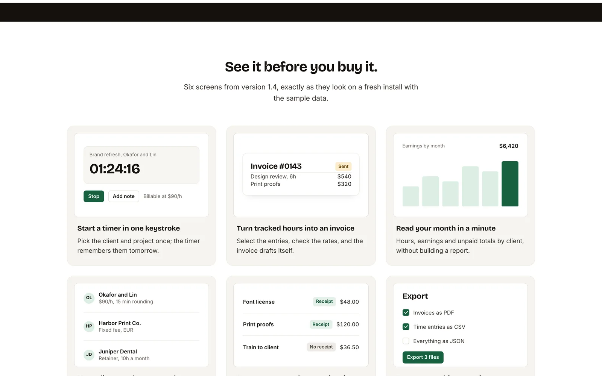Click the "Harbor Print Co." client name

(x=120, y=323)
